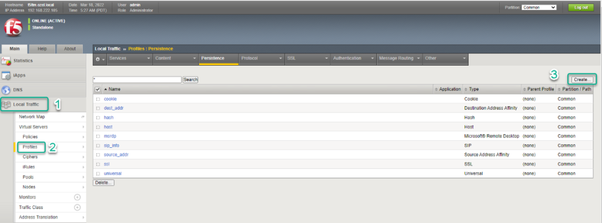Expand the Services profile menu
Viewport: 602px width, 223px height.
click(129, 59)
